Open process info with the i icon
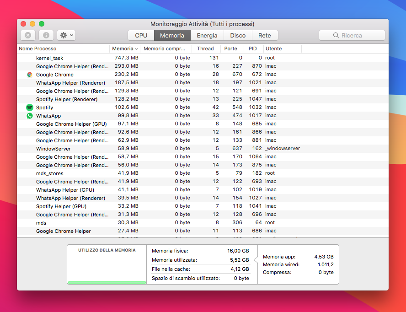Viewport: 406px width, 312px height. pos(46,35)
